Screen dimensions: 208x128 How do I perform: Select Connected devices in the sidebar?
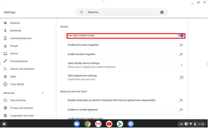[x=21, y=38]
